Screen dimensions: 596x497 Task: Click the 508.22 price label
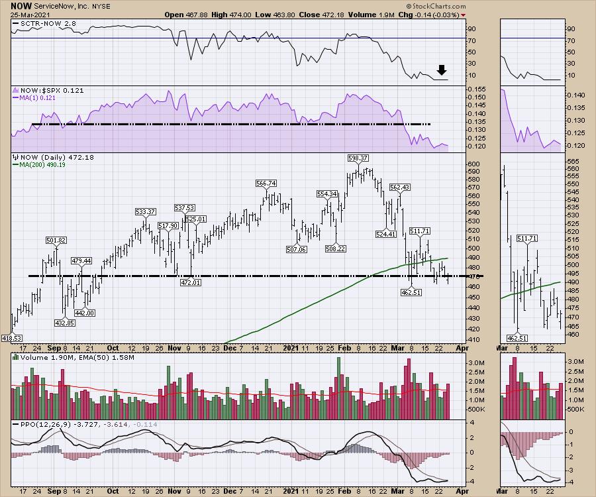(x=336, y=248)
